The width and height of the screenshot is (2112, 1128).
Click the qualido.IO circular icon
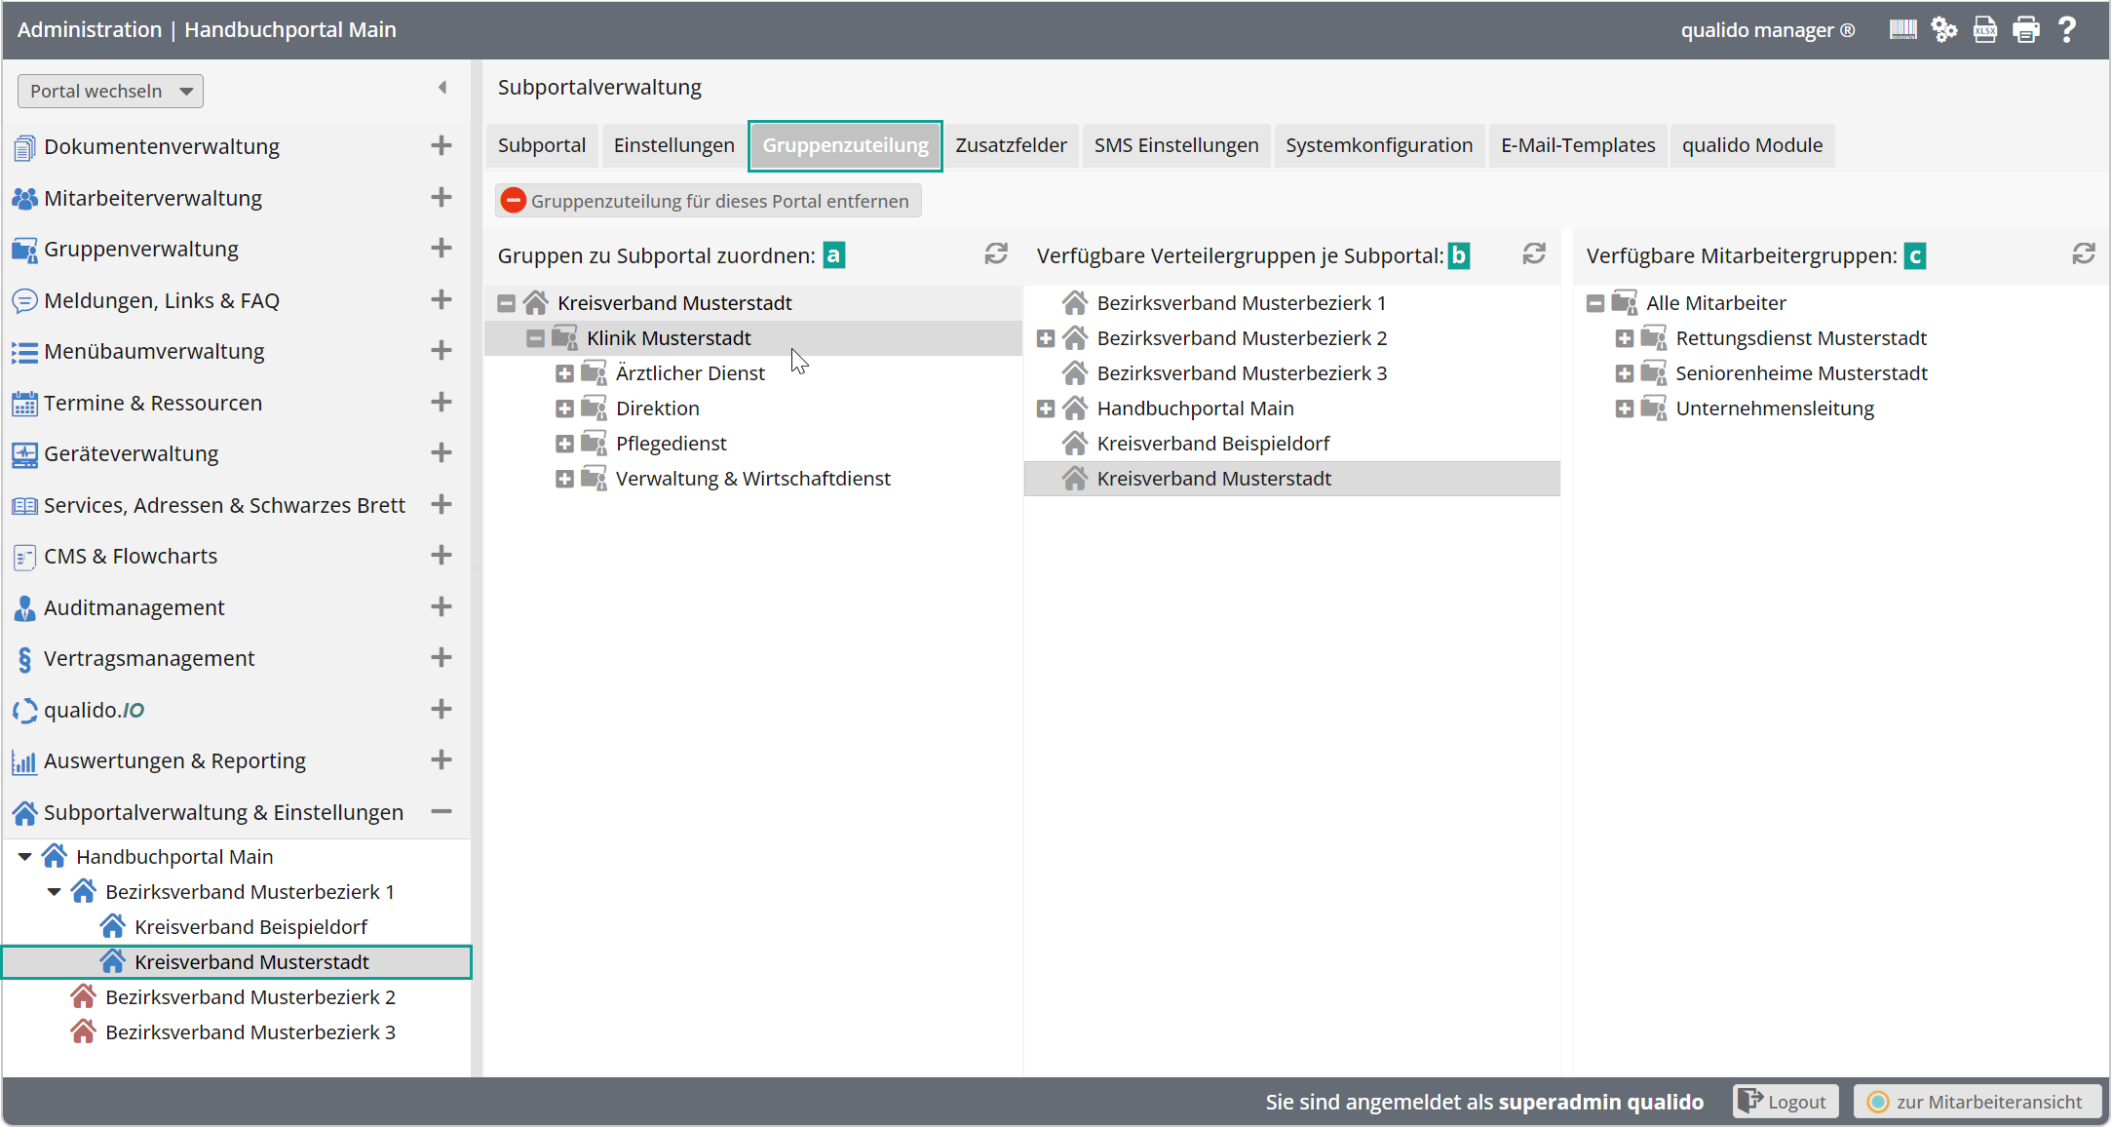[24, 711]
